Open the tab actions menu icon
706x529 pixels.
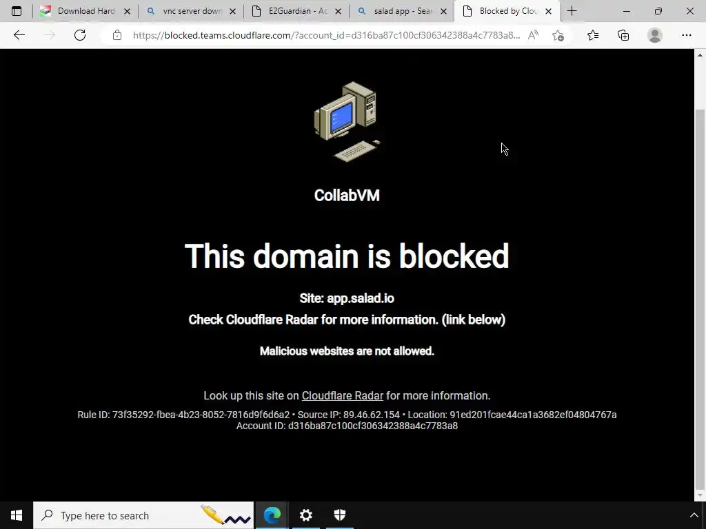click(x=17, y=11)
